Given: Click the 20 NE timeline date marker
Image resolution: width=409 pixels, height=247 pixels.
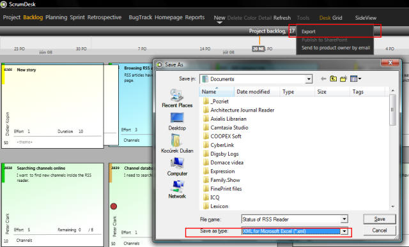Looking at the screenshot, I should coord(258,49).
